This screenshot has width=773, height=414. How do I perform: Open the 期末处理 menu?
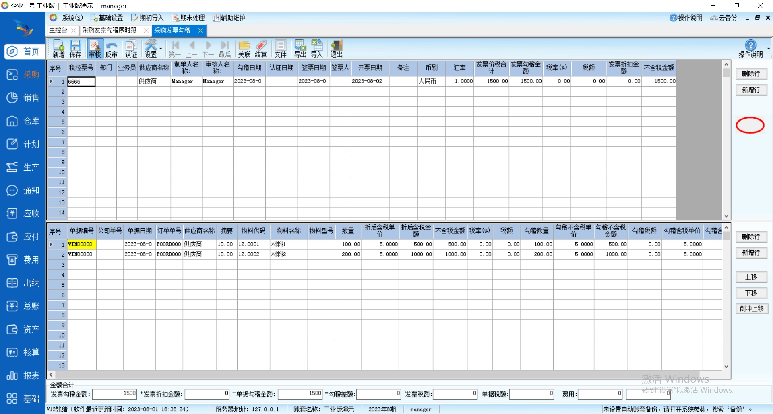(x=188, y=18)
